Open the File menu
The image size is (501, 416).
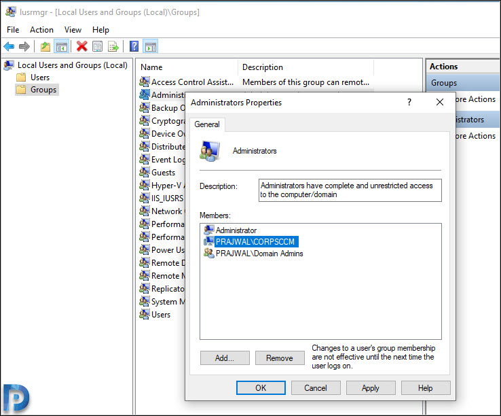(x=13, y=30)
